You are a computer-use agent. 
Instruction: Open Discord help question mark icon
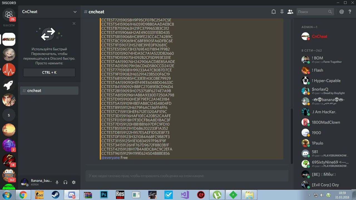tap(350, 12)
